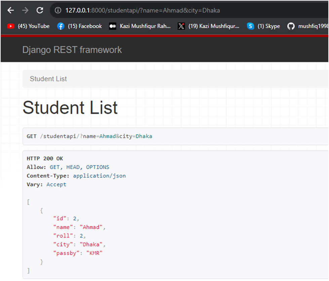This screenshot has width=329, height=281.
Task: Click the "Ahmad" name value in JSON response
Action: click(x=91, y=227)
